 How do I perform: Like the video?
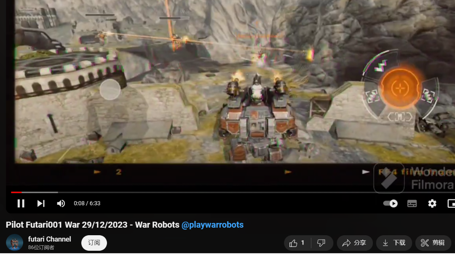click(297, 243)
